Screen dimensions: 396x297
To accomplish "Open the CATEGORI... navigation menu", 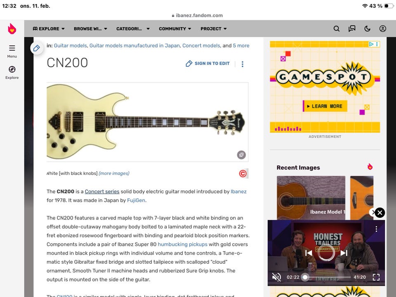I will pyautogui.click(x=133, y=29).
